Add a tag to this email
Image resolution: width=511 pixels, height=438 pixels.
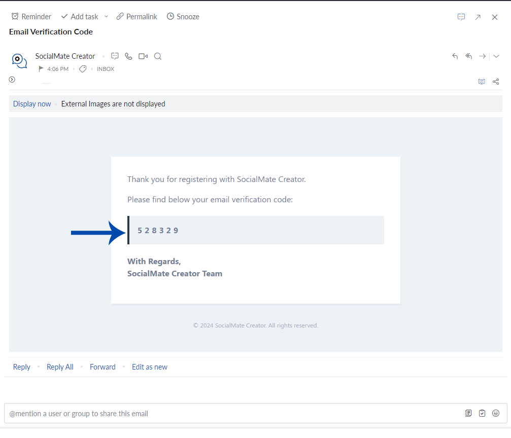(x=83, y=69)
